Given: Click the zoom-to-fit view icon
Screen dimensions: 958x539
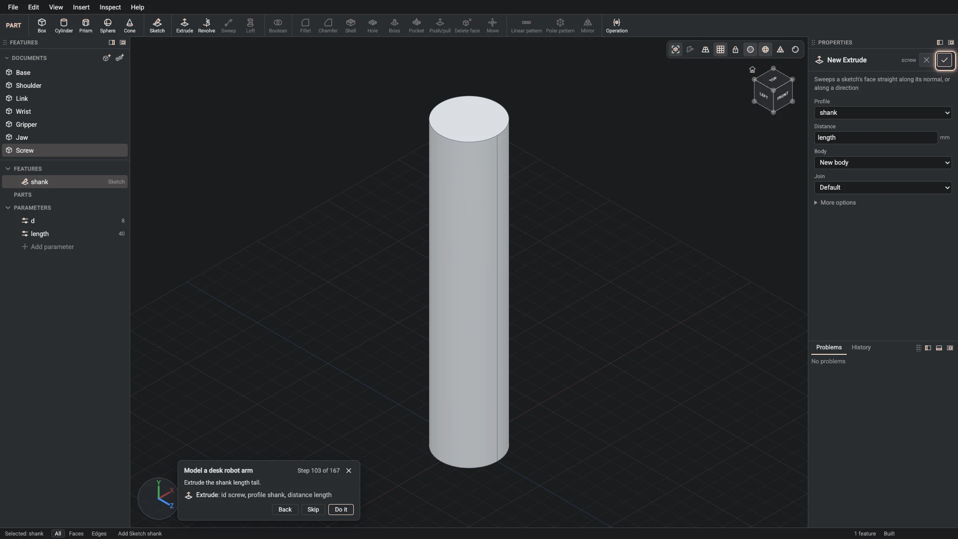Looking at the screenshot, I should (676, 49).
